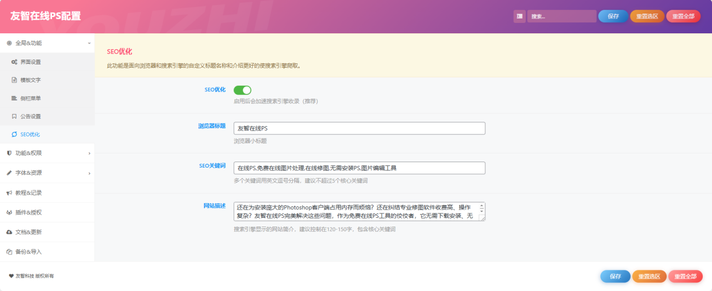
Task: Click the bookmark icon for 公告设置
Action: pos(14,116)
